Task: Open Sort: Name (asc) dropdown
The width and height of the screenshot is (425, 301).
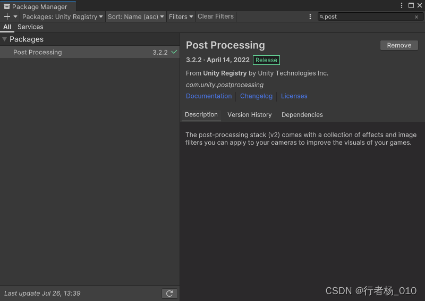Action: point(135,16)
